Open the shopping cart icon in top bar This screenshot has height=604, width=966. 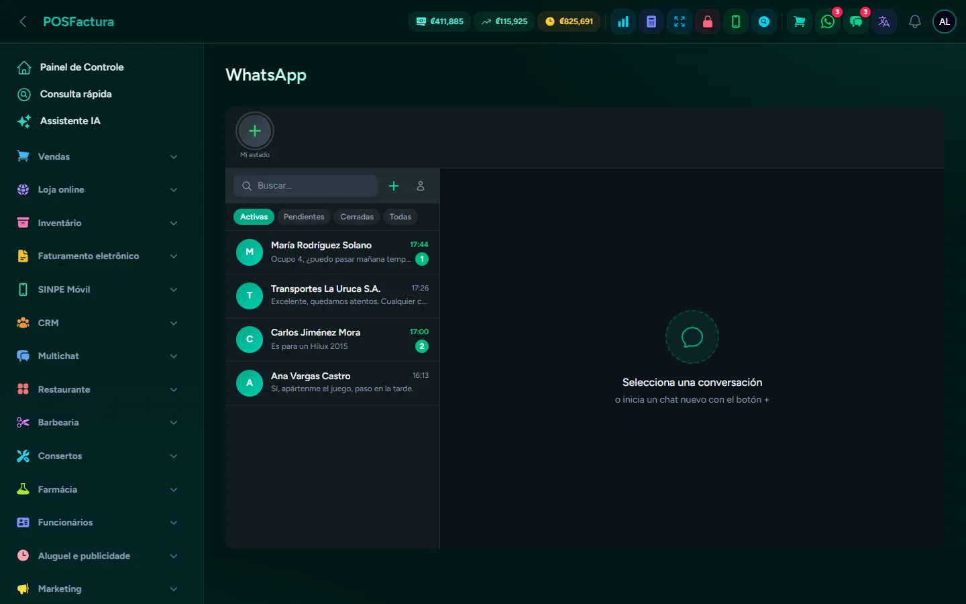click(x=800, y=21)
